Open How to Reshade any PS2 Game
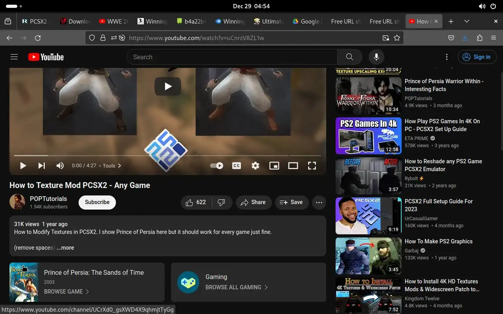This screenshot has height=314, width=503. (443, 165)
